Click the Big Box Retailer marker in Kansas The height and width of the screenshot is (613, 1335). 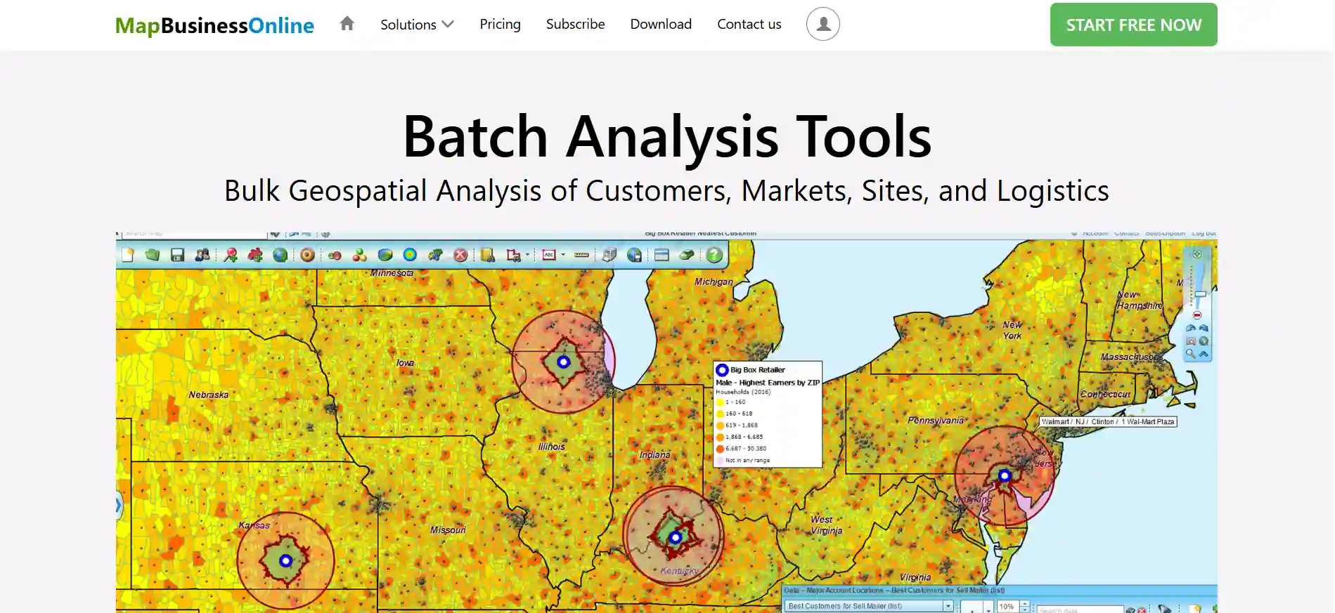(285, 560)
